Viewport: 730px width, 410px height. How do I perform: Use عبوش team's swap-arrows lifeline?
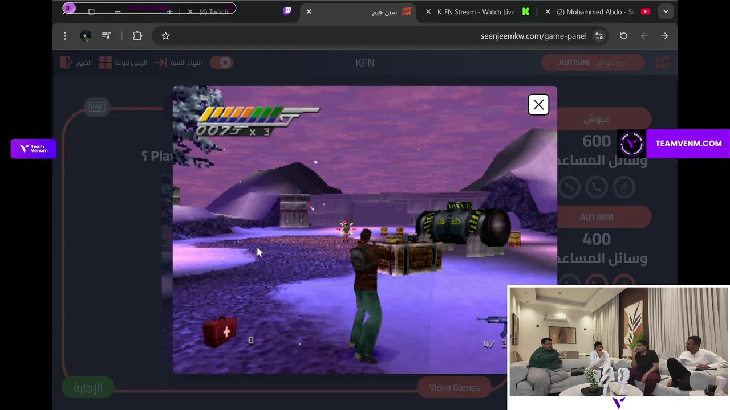tap(569, 187)
